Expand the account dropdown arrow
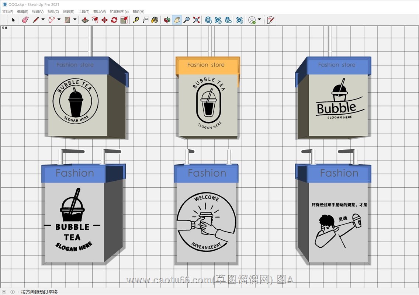The width and height of the screenshot is (419, 295). [x=259, y=20]
